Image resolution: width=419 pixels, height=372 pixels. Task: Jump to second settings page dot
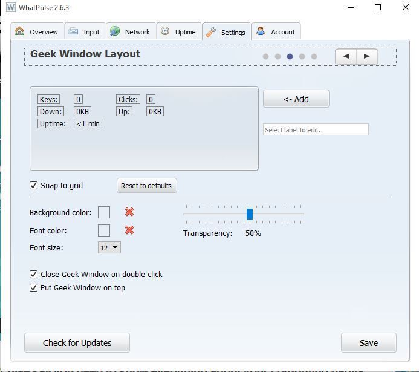pyautogui.click(x=278, y=56)
